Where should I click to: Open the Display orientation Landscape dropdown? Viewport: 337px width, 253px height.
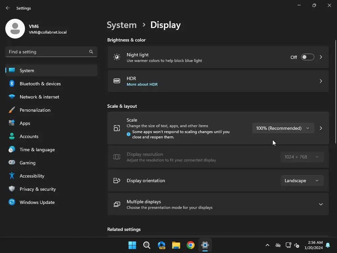[x=302, y=181]
